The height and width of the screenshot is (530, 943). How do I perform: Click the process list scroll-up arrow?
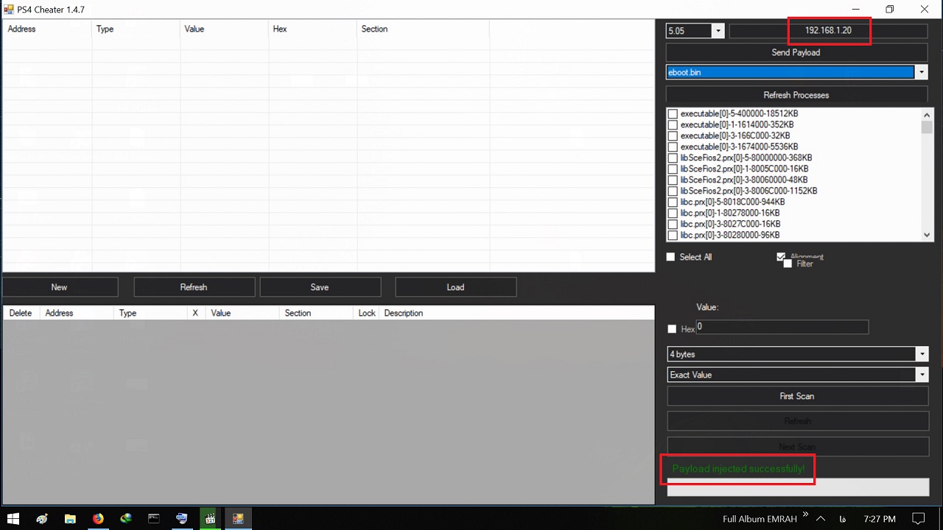[927, 115]
